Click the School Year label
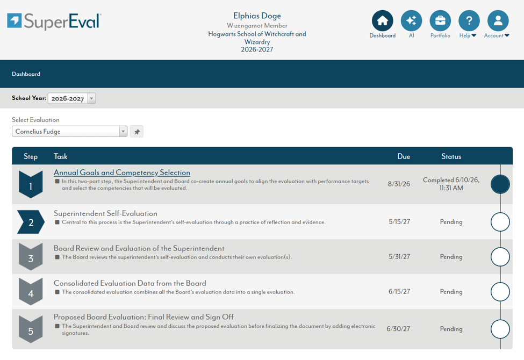The image size is (524, 360). (29, 98)
